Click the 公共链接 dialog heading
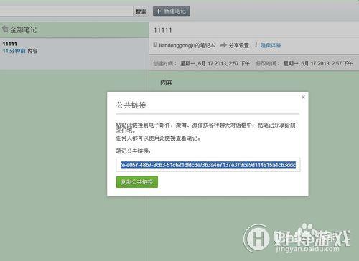 [x=131, y=105]
